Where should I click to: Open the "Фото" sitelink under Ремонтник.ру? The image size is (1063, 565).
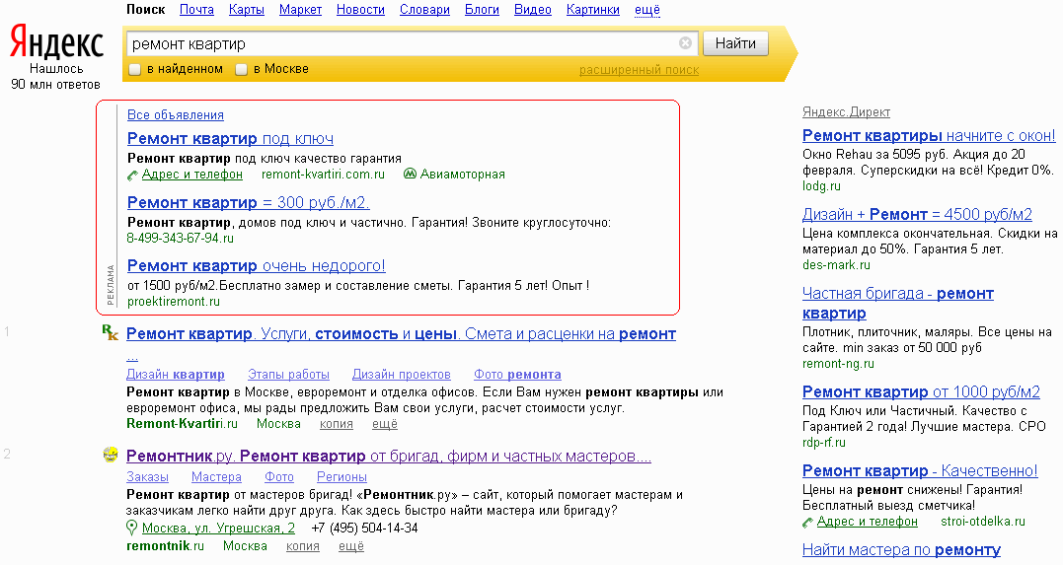279,477
